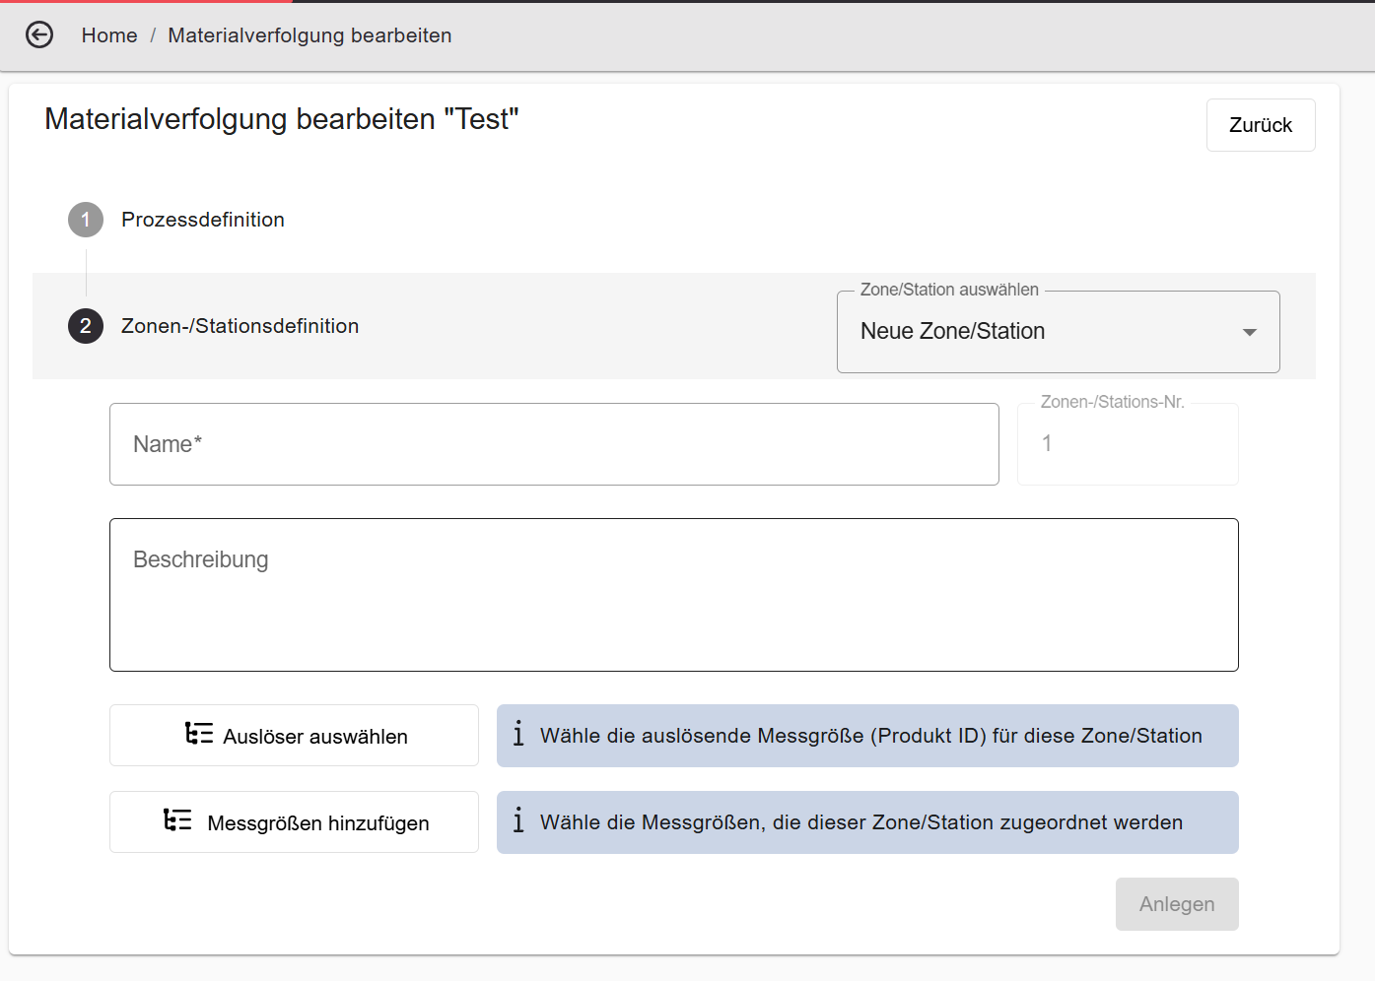Click the info icon beside Produkt ID hint

pyautogui.click(x=518, y=734)
